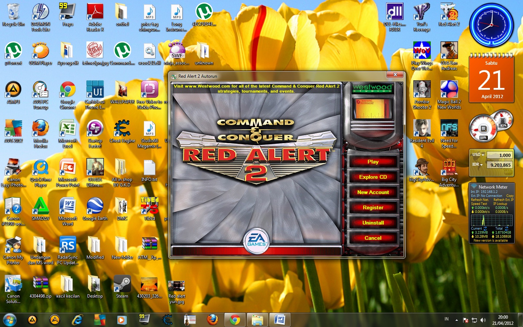Viewport: 523px width, 327px height.
Task: Open GTA San Andreas
Action: pyautogui.click(x=449, y=51)
